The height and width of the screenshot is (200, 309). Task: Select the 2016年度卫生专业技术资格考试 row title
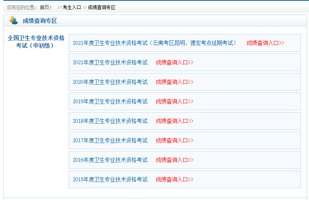(x=110, y=160)
